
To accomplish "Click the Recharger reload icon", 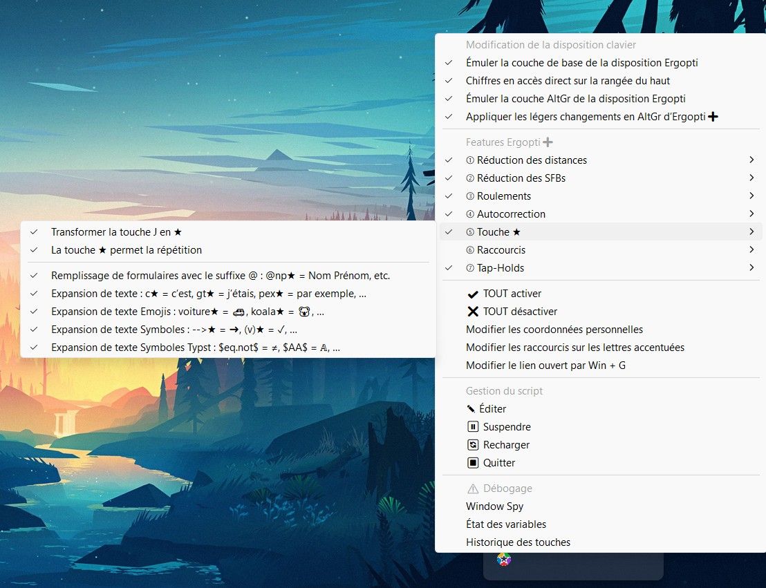I will pos(472,444).
